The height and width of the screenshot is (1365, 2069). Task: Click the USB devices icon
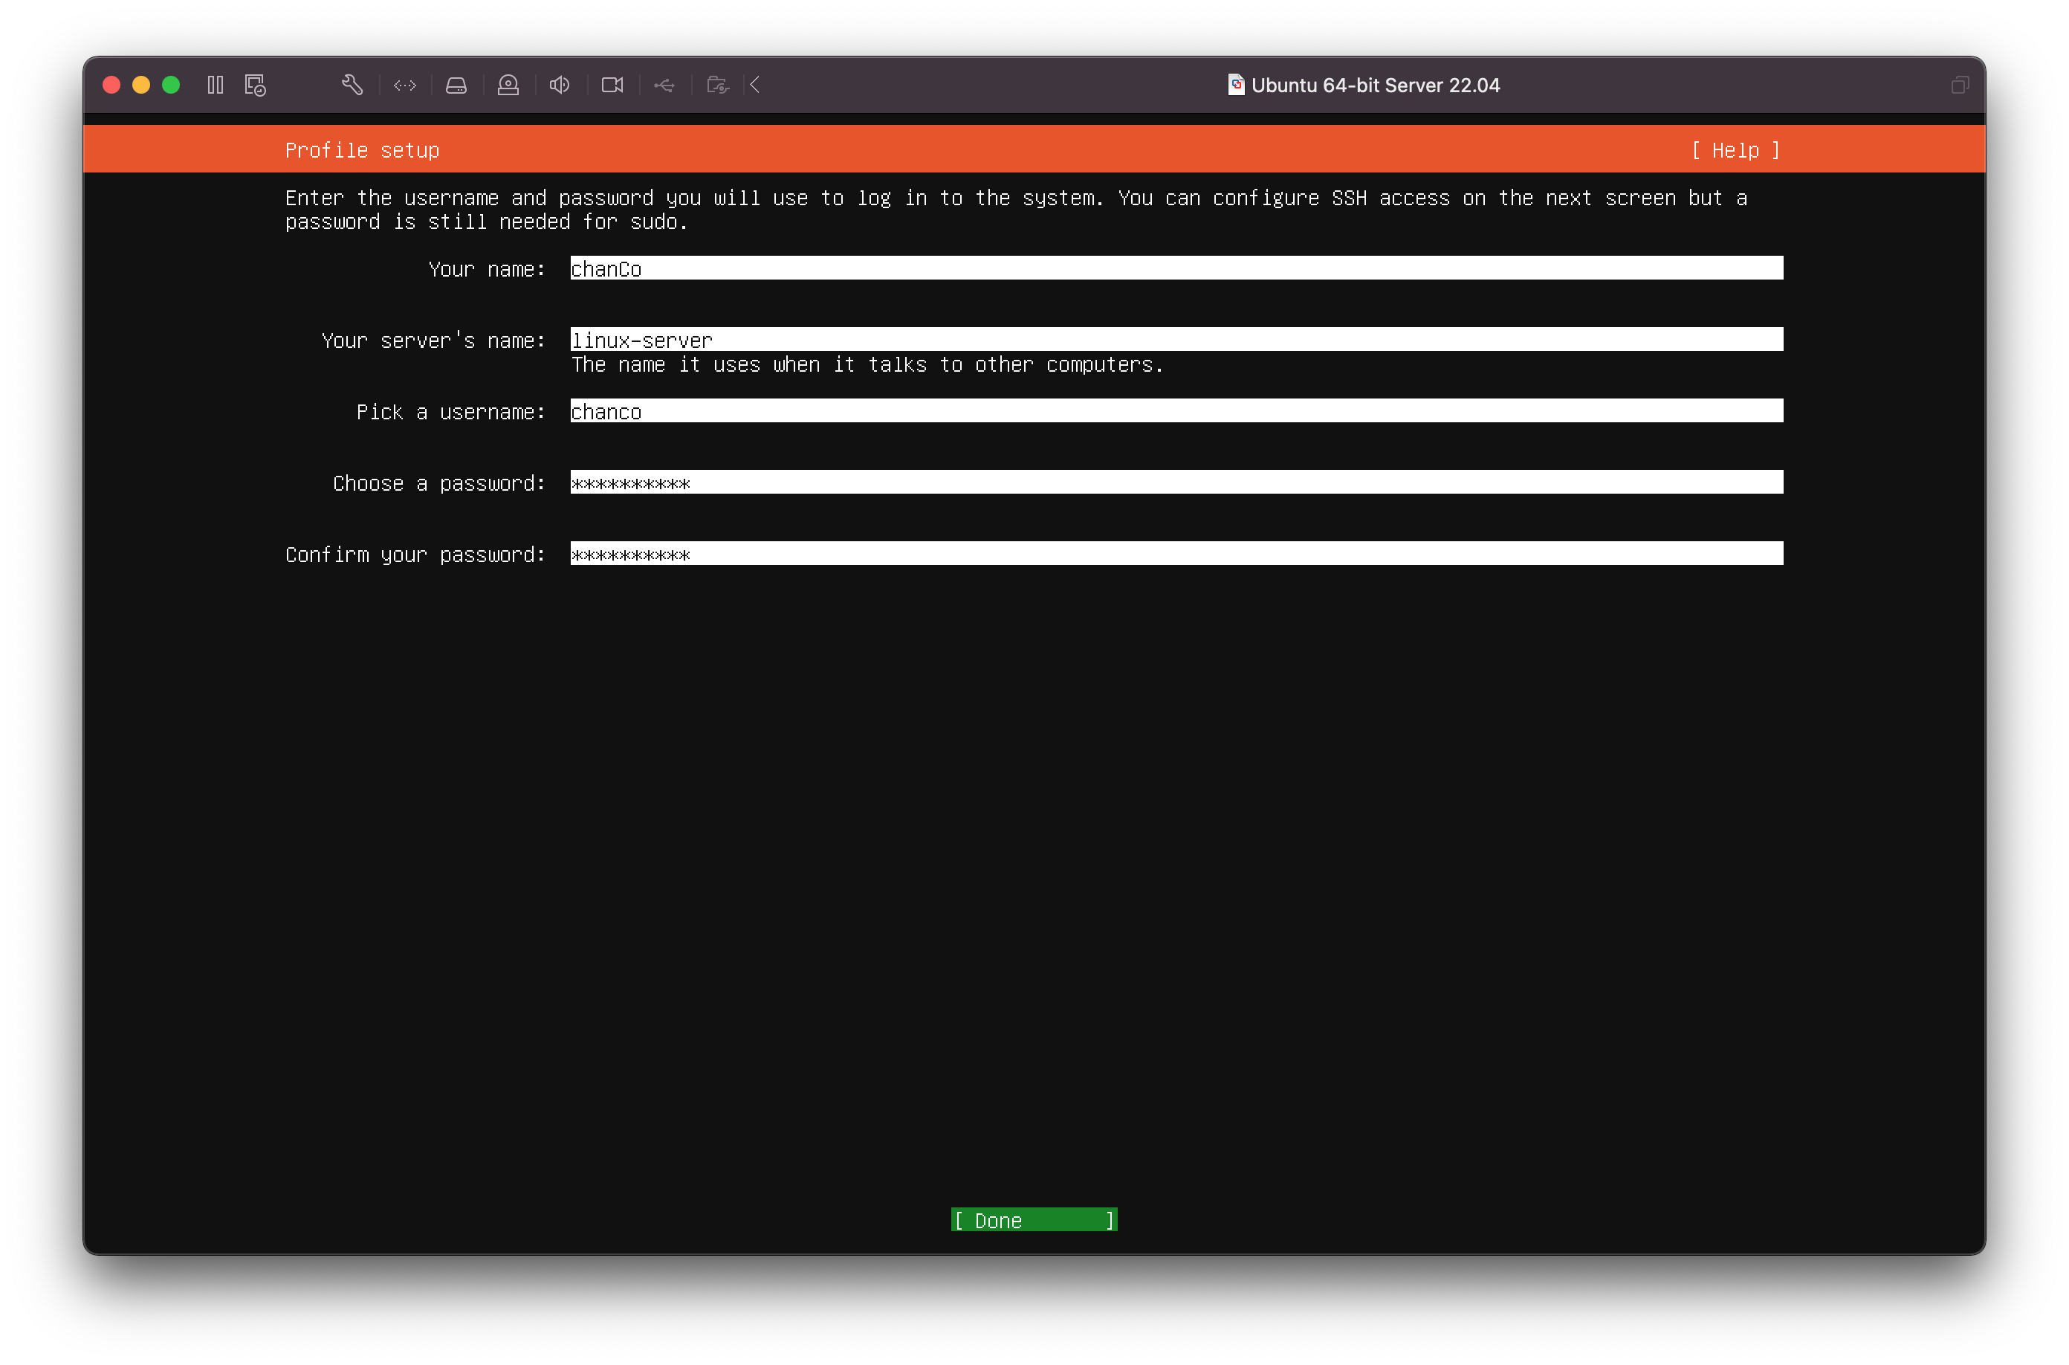(664, 85)
